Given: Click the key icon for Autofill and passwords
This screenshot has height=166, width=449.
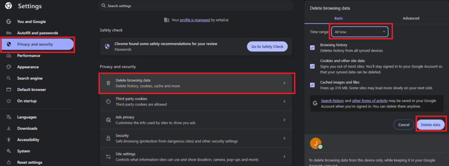Looking at the screenshot, I should (9, 33).
